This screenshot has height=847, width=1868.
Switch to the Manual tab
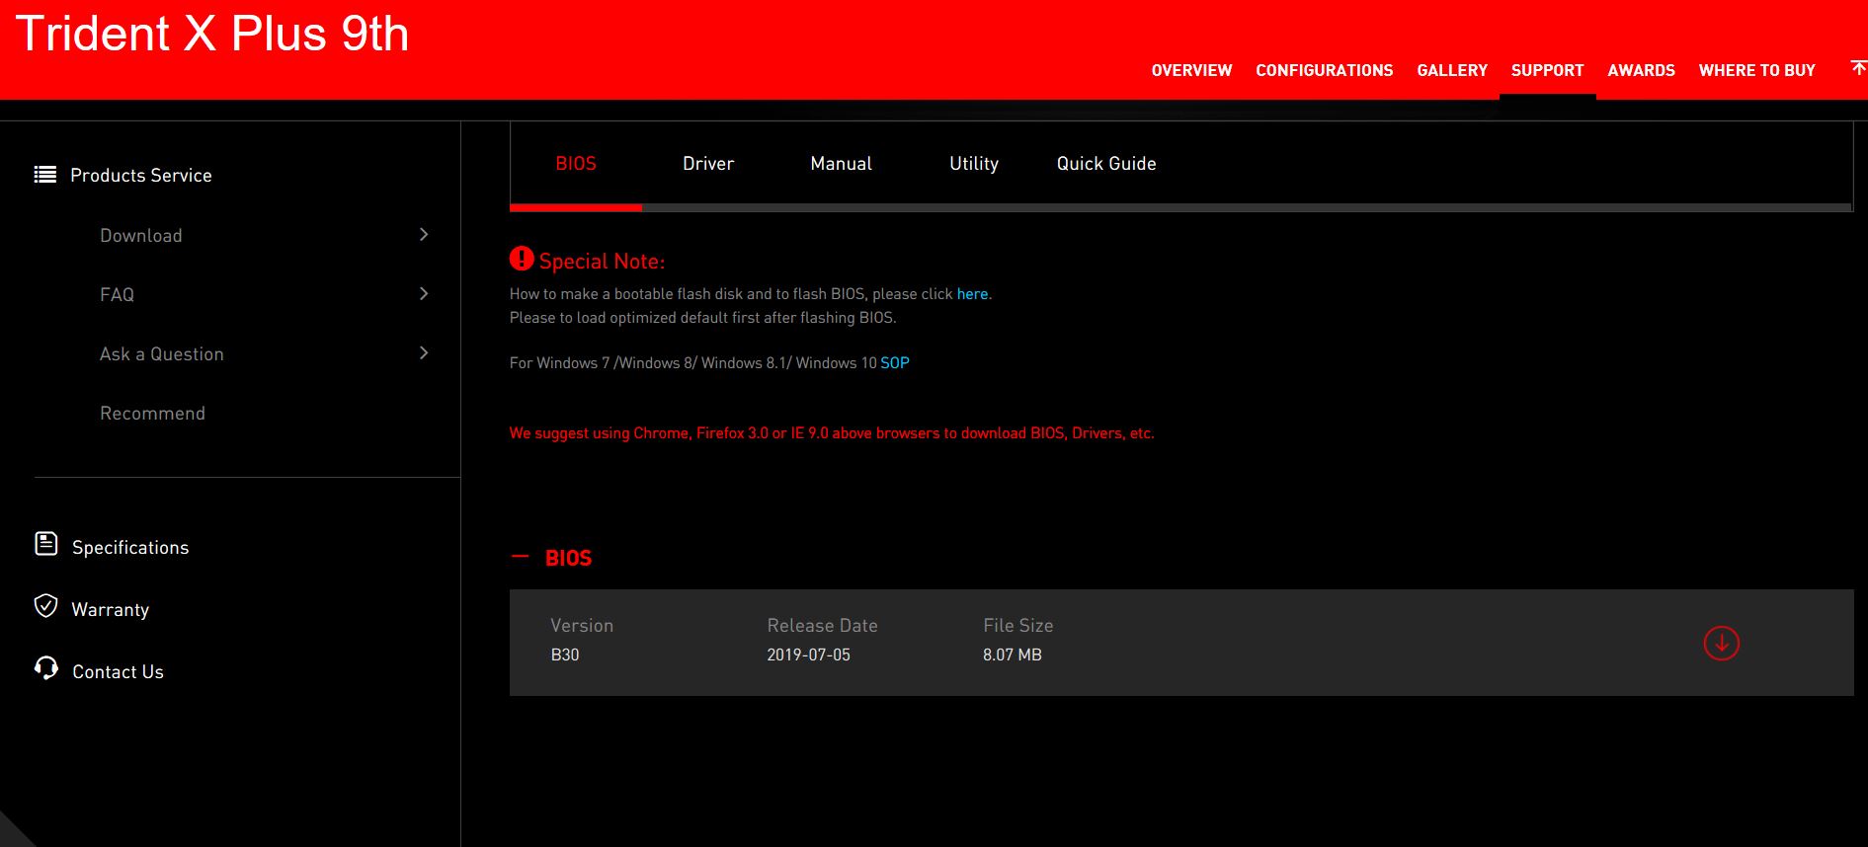click(x=841, y=164)
